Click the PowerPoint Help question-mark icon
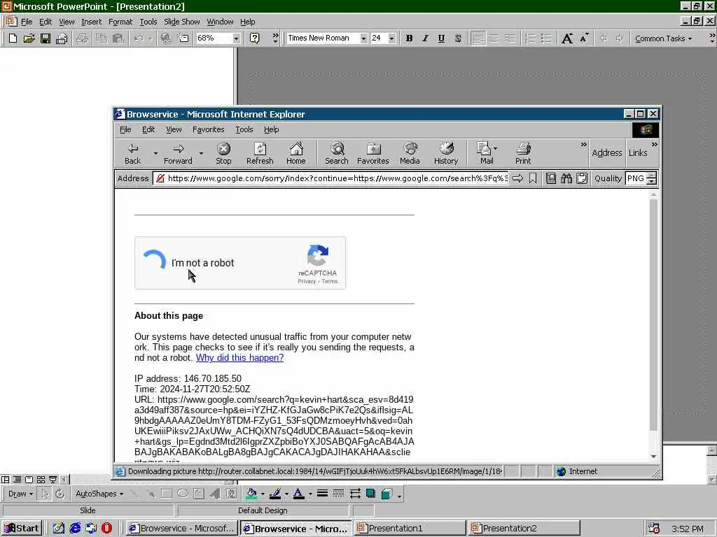Viewport: 717px width, 537px height. pyautogui.click(x=255, y=38)
